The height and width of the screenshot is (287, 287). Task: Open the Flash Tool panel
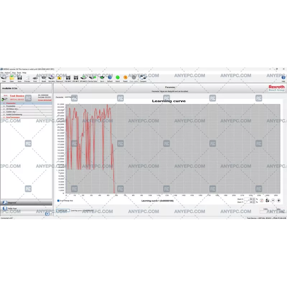click(x=13, y=208)
